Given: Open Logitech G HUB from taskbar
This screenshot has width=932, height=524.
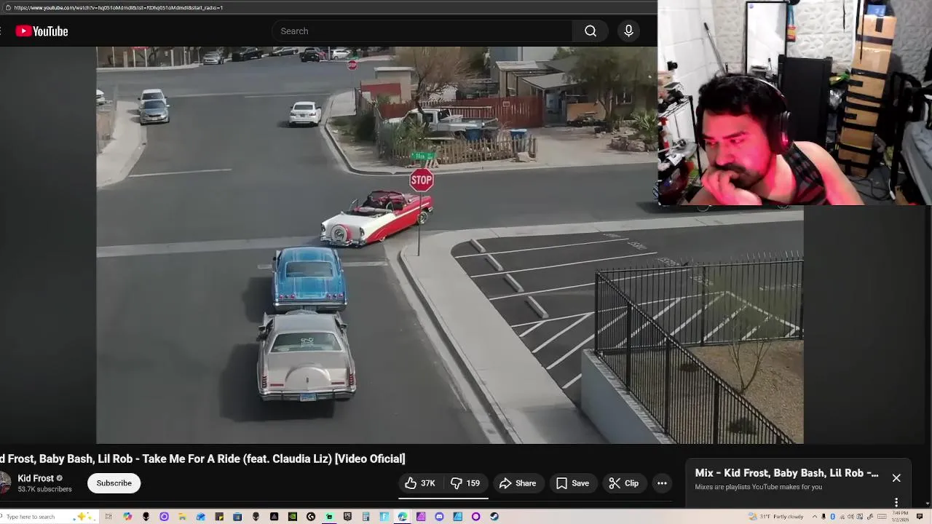Looking at the screenshot, I should 311,517.
